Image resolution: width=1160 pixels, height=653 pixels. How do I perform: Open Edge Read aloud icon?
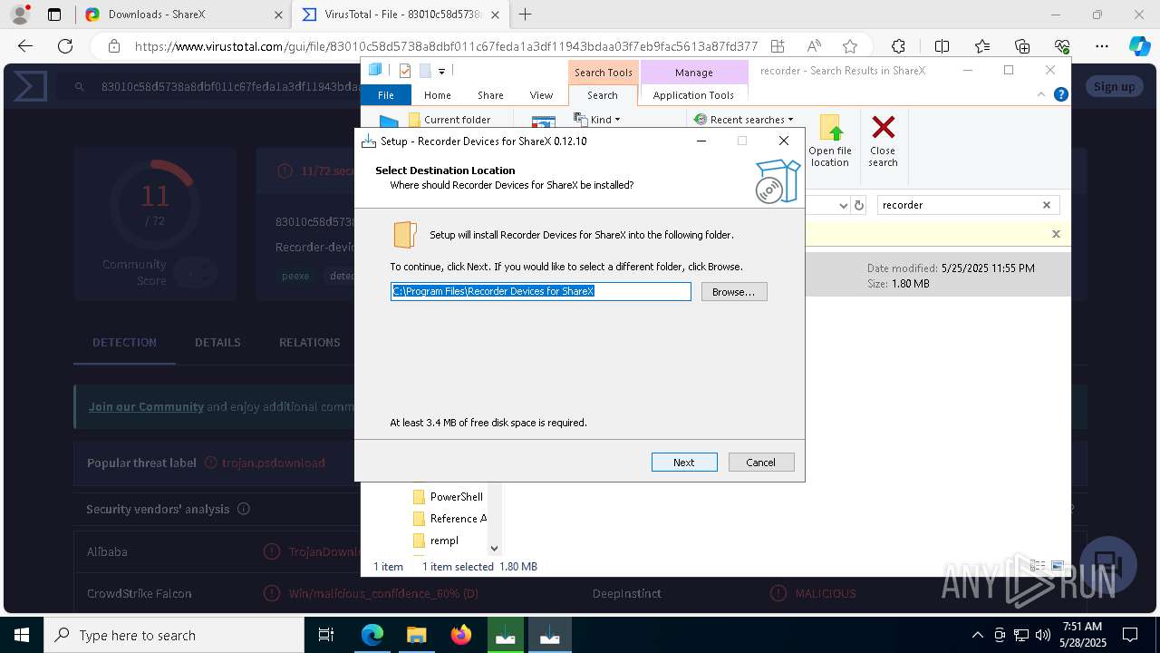point(814,46)
